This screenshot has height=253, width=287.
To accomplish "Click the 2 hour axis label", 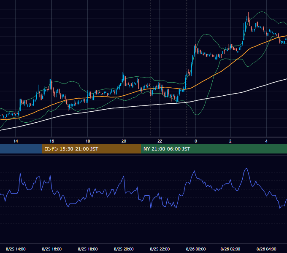I will coord(230,141).
